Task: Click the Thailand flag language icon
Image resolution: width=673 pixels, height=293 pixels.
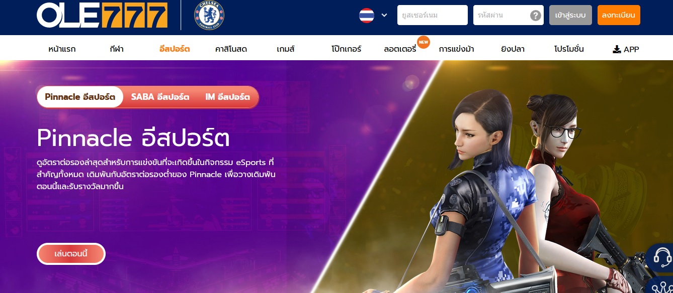Action: point(366,15)
